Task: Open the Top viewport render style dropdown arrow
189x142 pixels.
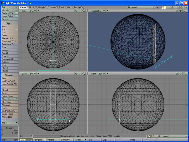Action: click(x=38, y=11)
